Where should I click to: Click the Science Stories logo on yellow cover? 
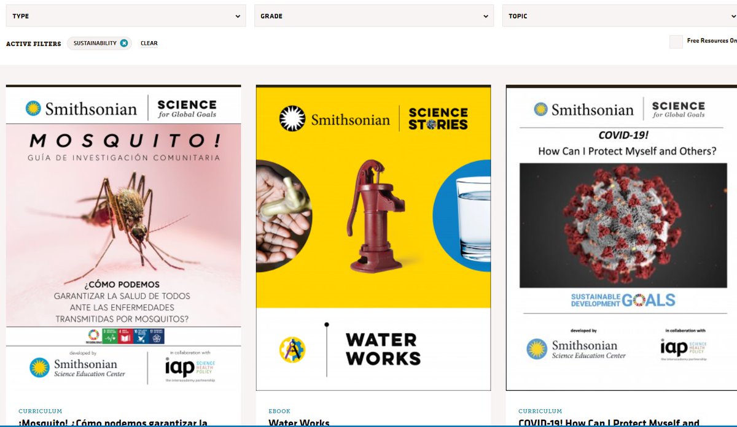pos(438,118)
